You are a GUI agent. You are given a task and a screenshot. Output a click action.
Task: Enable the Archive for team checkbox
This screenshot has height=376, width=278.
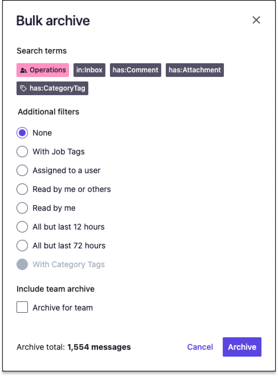[x=22, y=307]
